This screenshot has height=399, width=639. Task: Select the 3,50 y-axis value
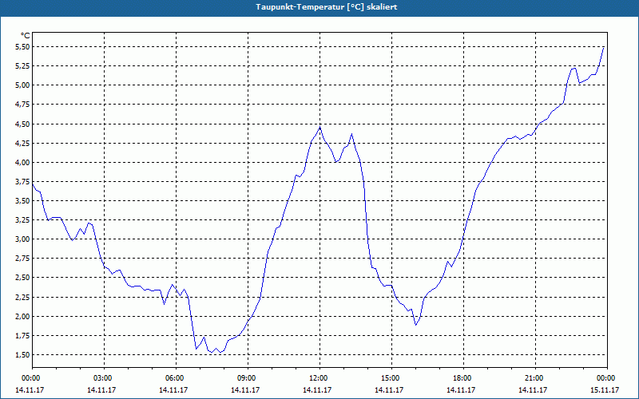(22, 201)
